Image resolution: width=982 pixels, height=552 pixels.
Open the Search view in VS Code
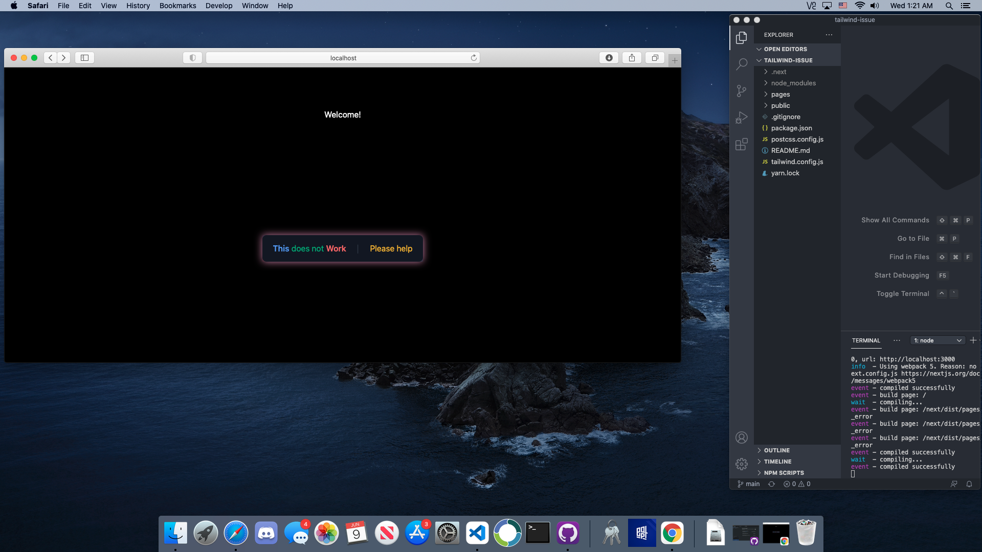pos(741,64)
